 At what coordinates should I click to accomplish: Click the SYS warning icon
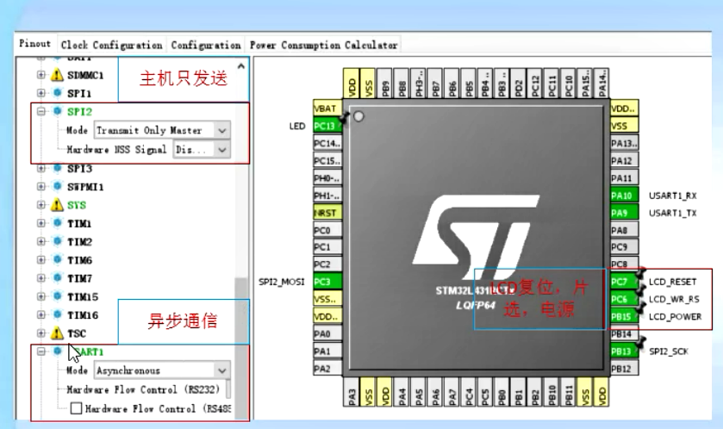(57, 204)
